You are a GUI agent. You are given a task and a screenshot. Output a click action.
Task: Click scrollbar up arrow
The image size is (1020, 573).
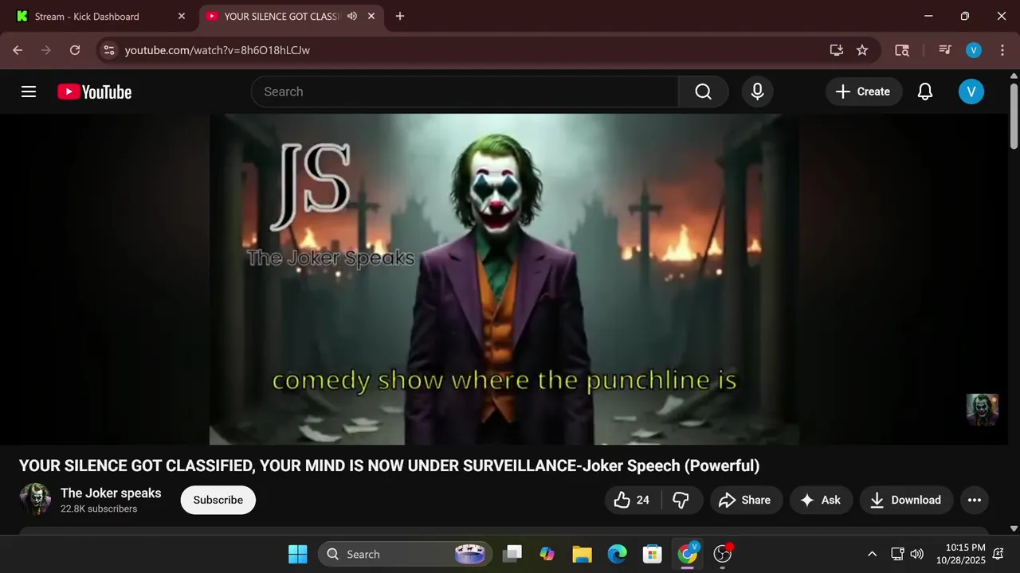click(1014, 74)
